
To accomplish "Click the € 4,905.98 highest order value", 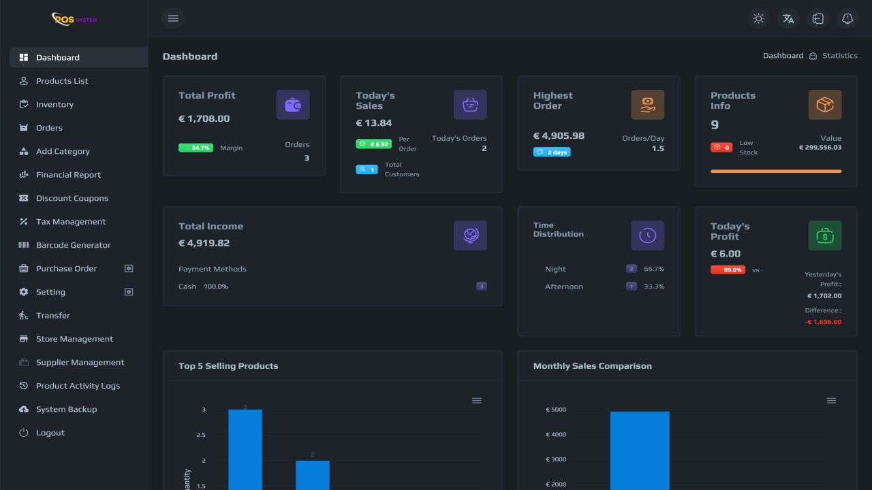I will 559,135.
